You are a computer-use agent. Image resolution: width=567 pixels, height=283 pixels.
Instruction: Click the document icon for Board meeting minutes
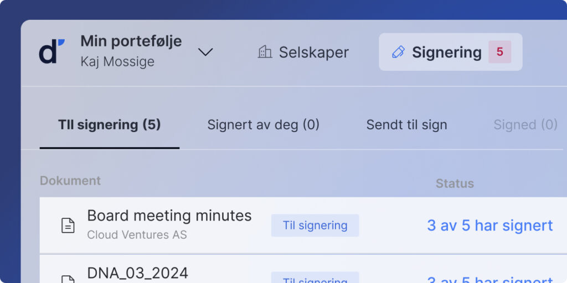(x=68, y=226)
